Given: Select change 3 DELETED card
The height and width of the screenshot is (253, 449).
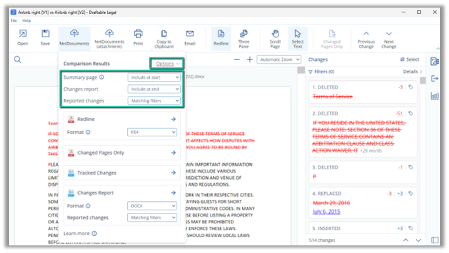Looking at the screenshot, I should (363, 172).
